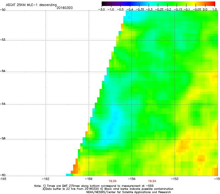
Task: Pick the black end of the color bar
Action: point(103,4)
